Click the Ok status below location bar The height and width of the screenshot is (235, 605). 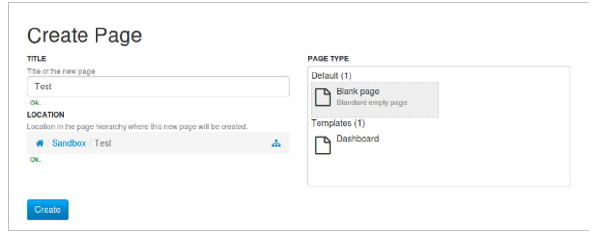tap(35, 160)
